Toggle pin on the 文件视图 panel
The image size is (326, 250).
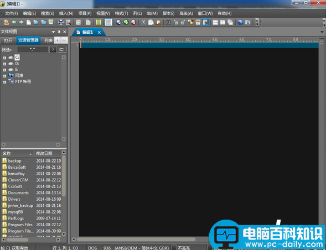pyautogui.click(x=59, y=32)
